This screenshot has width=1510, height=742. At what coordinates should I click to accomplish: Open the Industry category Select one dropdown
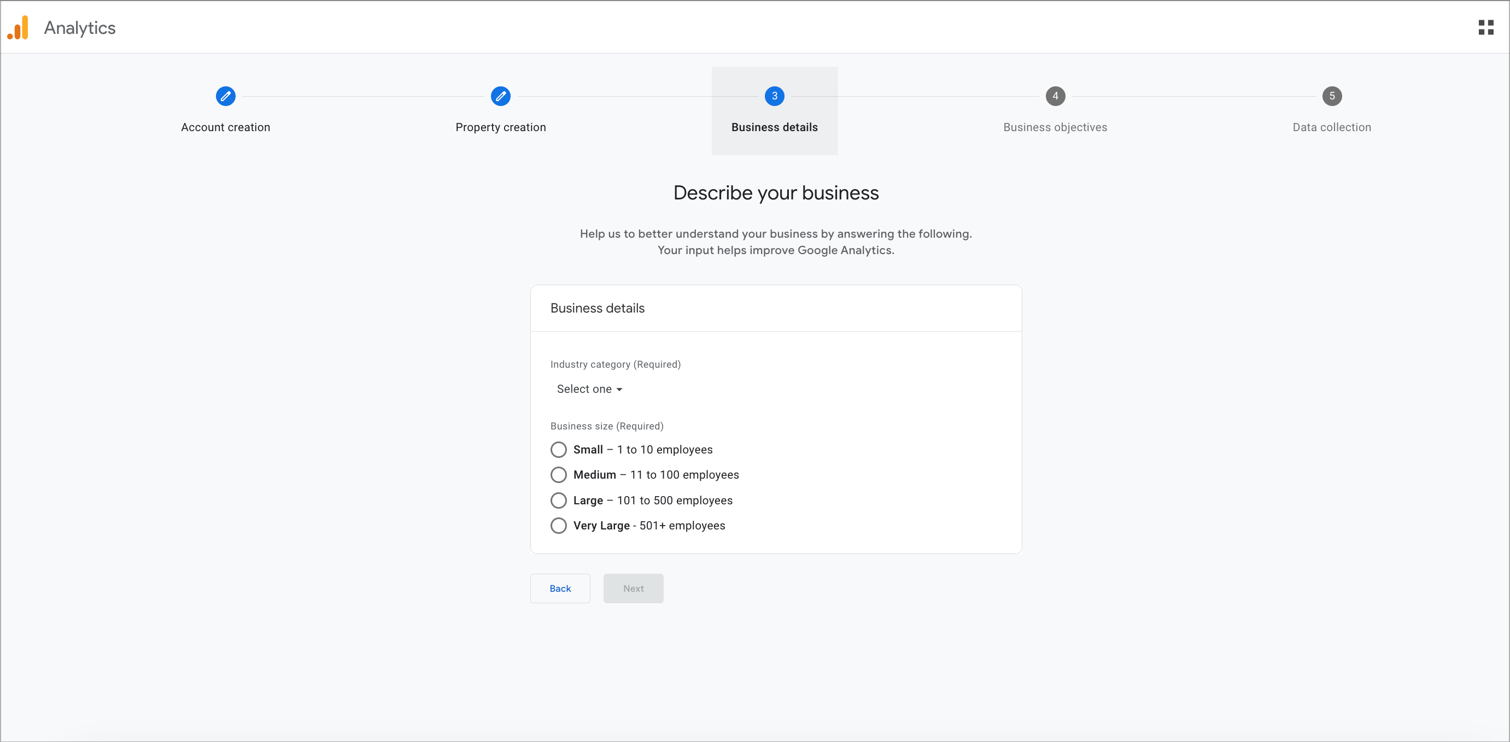(x=589, y=389)
